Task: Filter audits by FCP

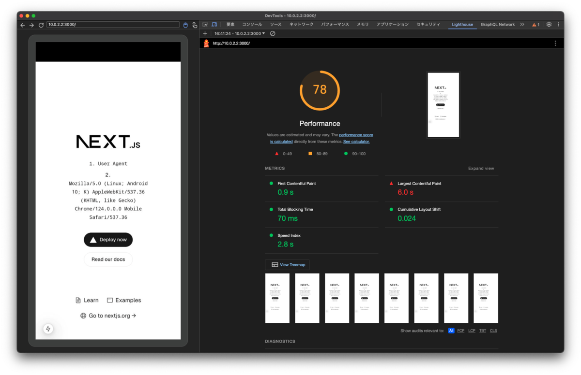Action: pos(461,331)
